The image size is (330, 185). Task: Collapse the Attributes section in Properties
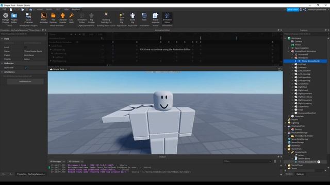tap(2, 72)
